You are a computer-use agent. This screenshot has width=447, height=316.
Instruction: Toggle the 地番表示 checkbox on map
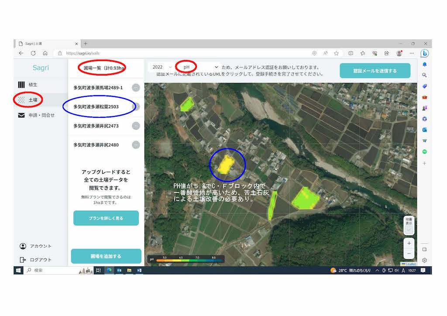point(409,230)
